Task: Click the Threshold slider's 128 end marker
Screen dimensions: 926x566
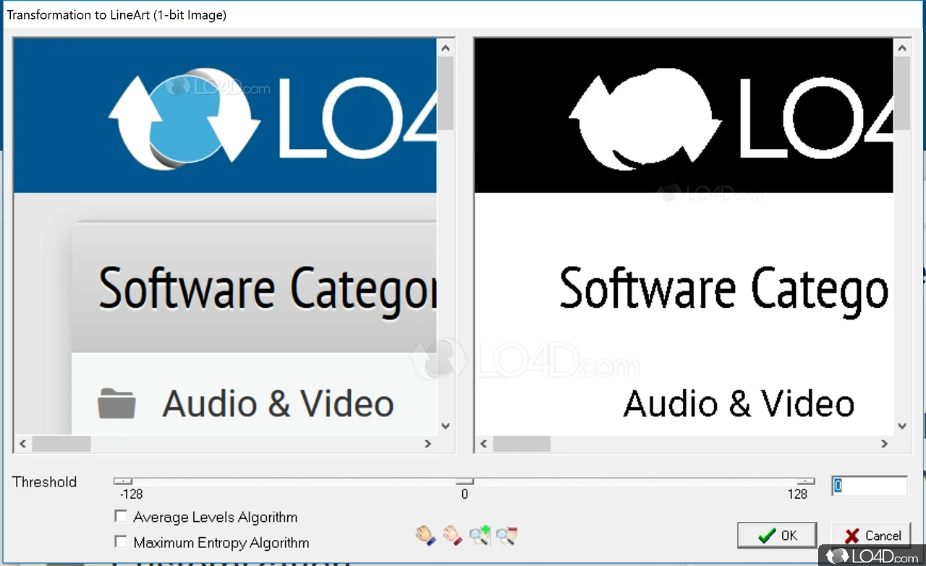Action: coord(805,481)
